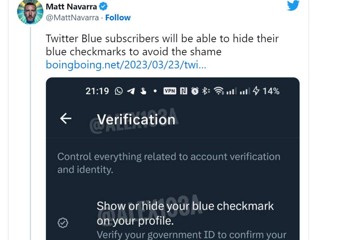Click the blue verified badge next to Matt Navarra

tap(103, 6)
